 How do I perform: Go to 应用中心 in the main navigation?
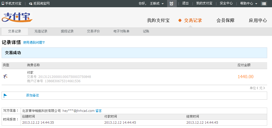pyautogui.click(x=258, y=20)
